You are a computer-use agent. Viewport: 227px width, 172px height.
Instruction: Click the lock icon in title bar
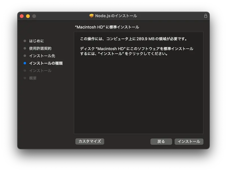(x=205, y=16)
